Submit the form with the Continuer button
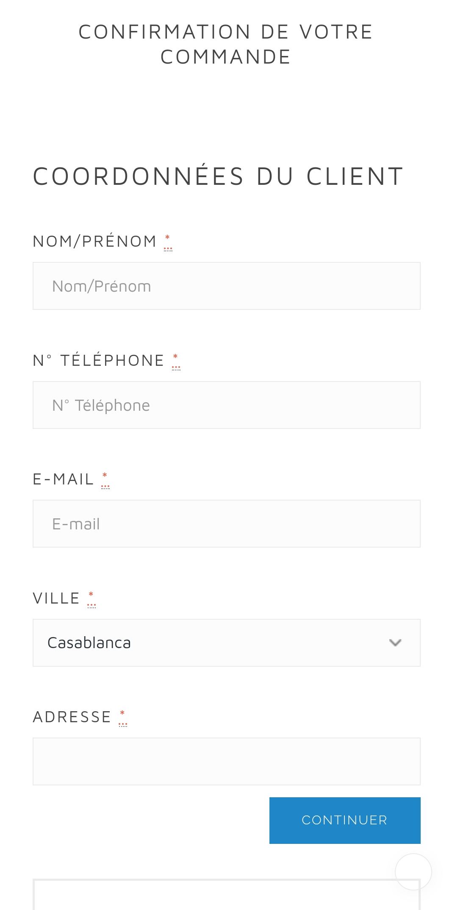Screen dimensions: 455x910 click(345, 821)
